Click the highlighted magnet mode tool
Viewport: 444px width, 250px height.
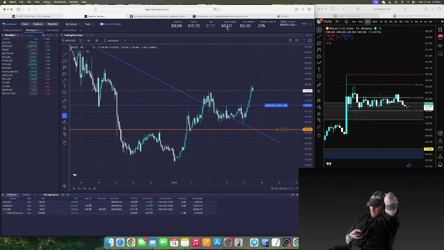[65, 116]
